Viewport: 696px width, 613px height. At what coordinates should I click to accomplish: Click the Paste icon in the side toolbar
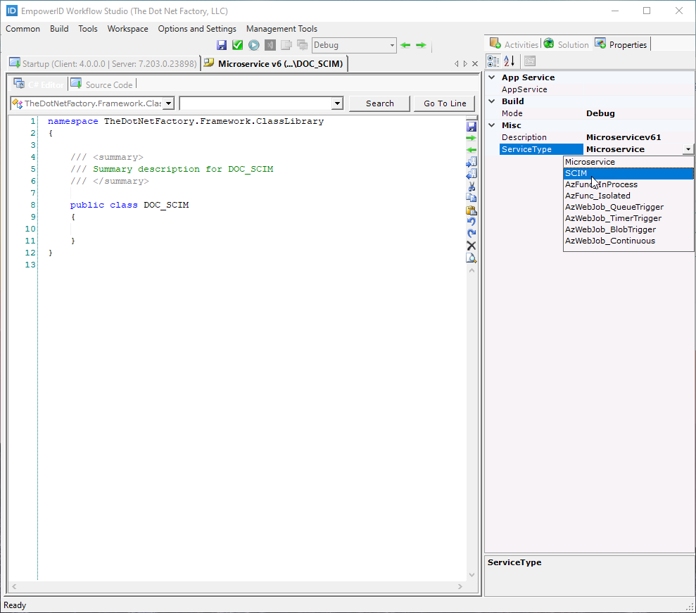pyautogui.click(x=472, y=210)
